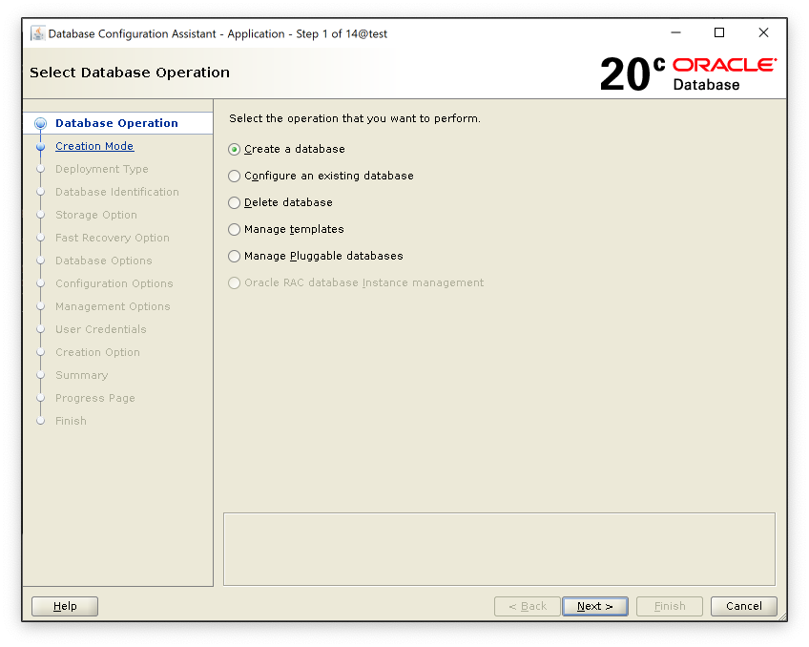Click the Management Options step
The width and height of the screenshot is (809, 647).
[x=113, y=306]
